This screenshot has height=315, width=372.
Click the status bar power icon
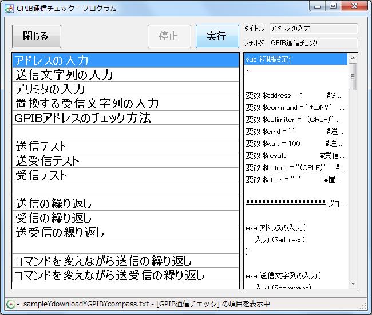(10, 304)
